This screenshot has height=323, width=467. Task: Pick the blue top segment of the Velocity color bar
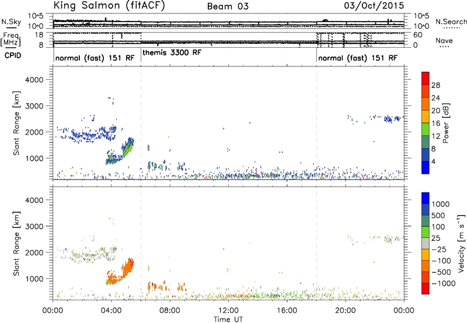426,198
